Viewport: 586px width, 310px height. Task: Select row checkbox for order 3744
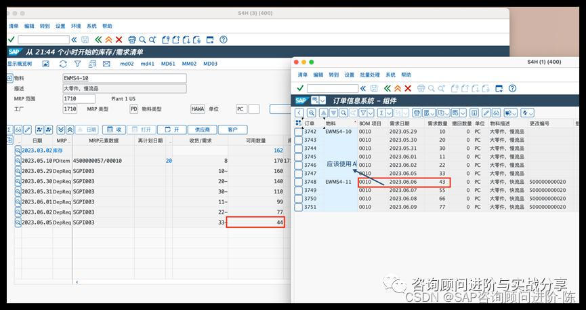click(x=298, y=149)
